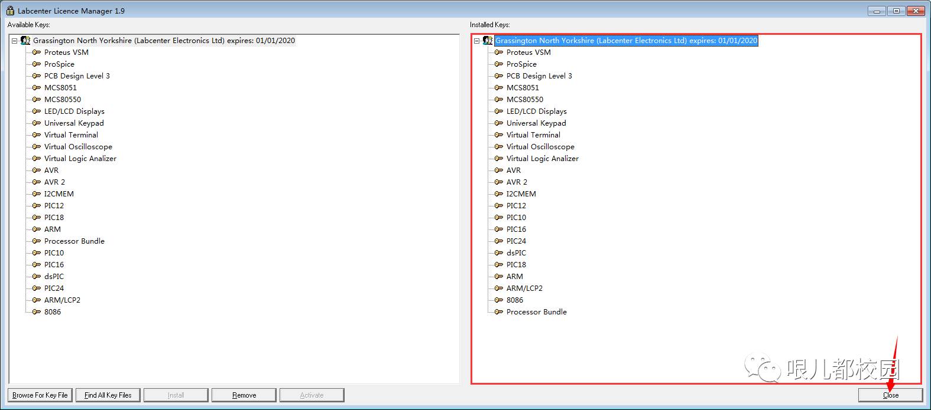The height and width of the screenshot is (410, 931).
Task: Select key icon for Virtual Terminal in Available Keys
Action: click(x=37, y=135)
